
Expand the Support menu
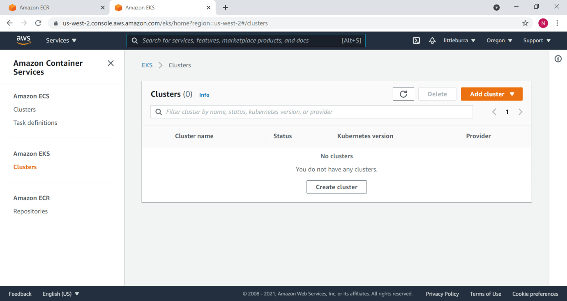click(x=537, y=40)
